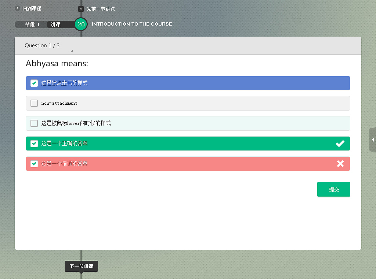Select the 节段 1 pill
376x279 pixels.
coord(31,25)
